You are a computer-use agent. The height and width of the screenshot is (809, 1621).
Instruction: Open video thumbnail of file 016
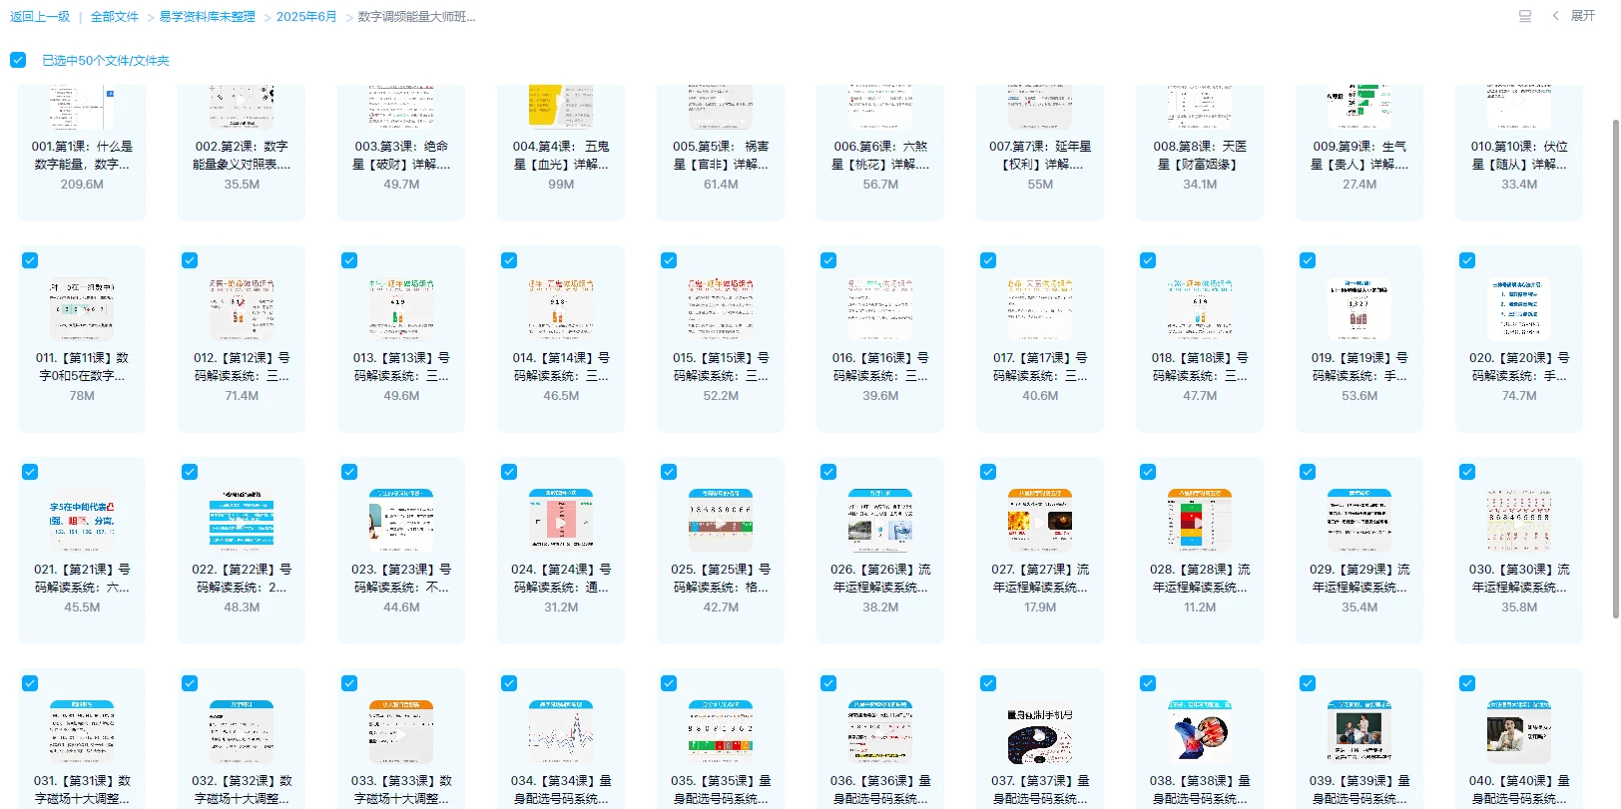click(880, 309)
